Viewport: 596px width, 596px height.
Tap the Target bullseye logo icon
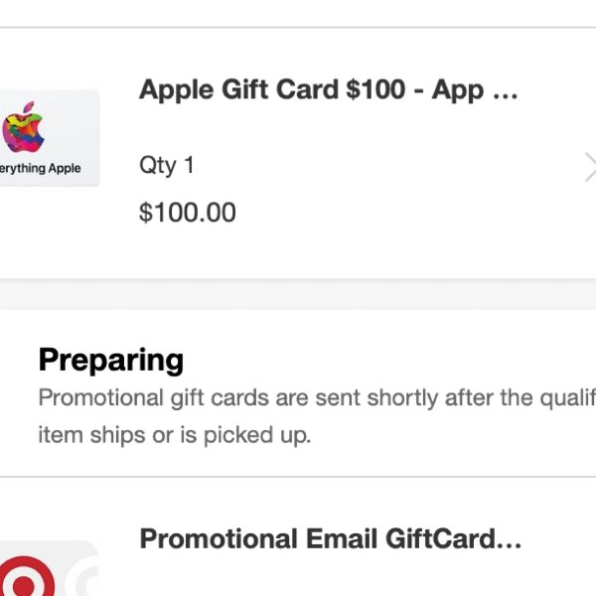pos(27,576)
